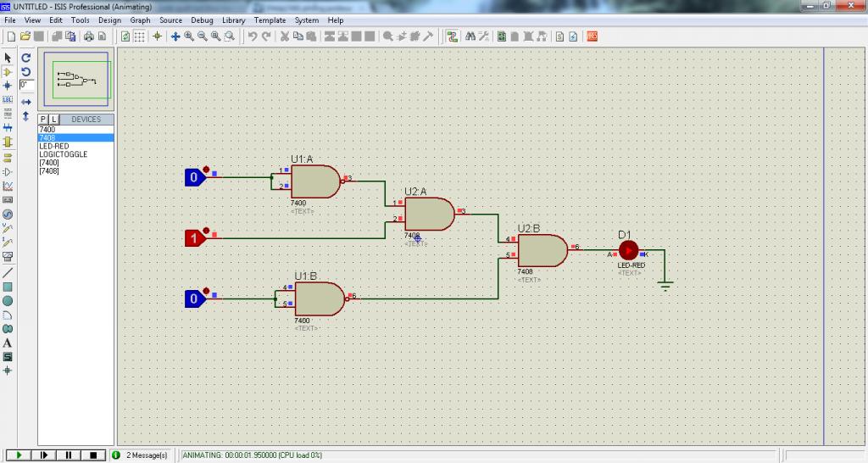Select LOGICTOGGLE in the devices list

pyautogui.click(x=63, y=154)
